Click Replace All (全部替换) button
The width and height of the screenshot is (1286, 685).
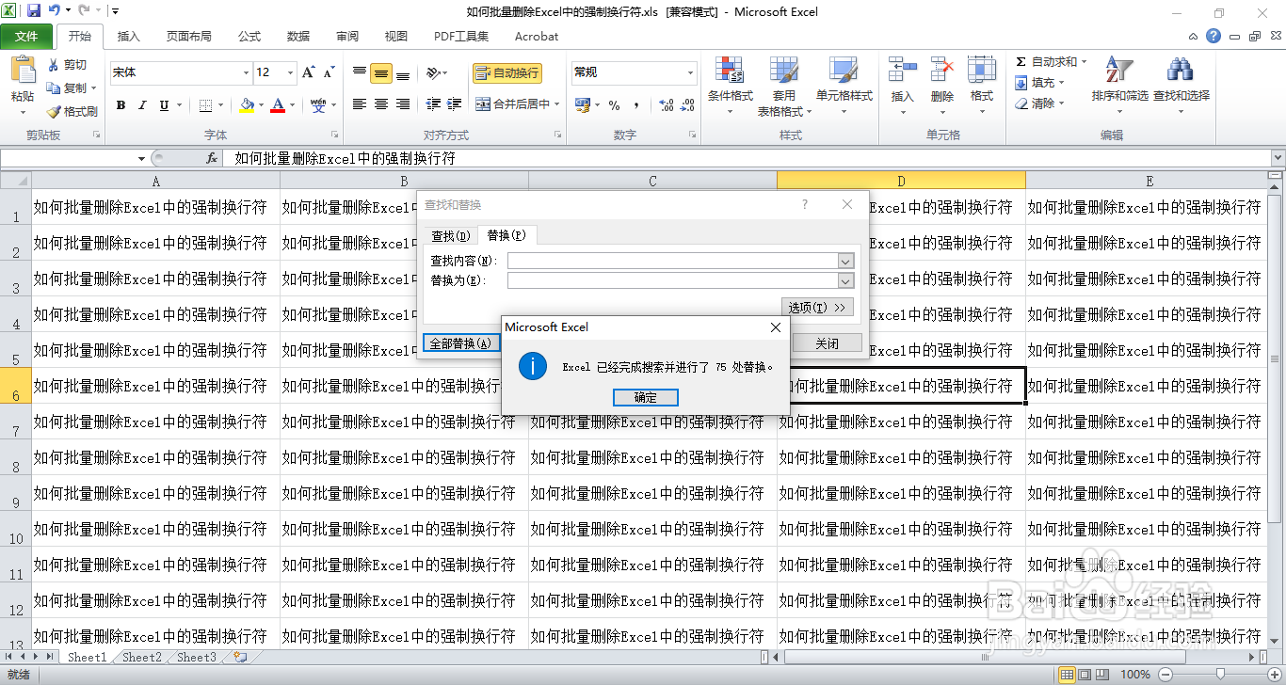pyautogui.click(x=460, y=343)
